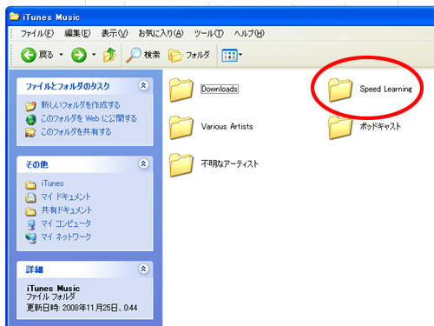Click このフォルダを共有する link
This screenshot has width=434, height=326.
pyautogui.click(x=76, y=132)
